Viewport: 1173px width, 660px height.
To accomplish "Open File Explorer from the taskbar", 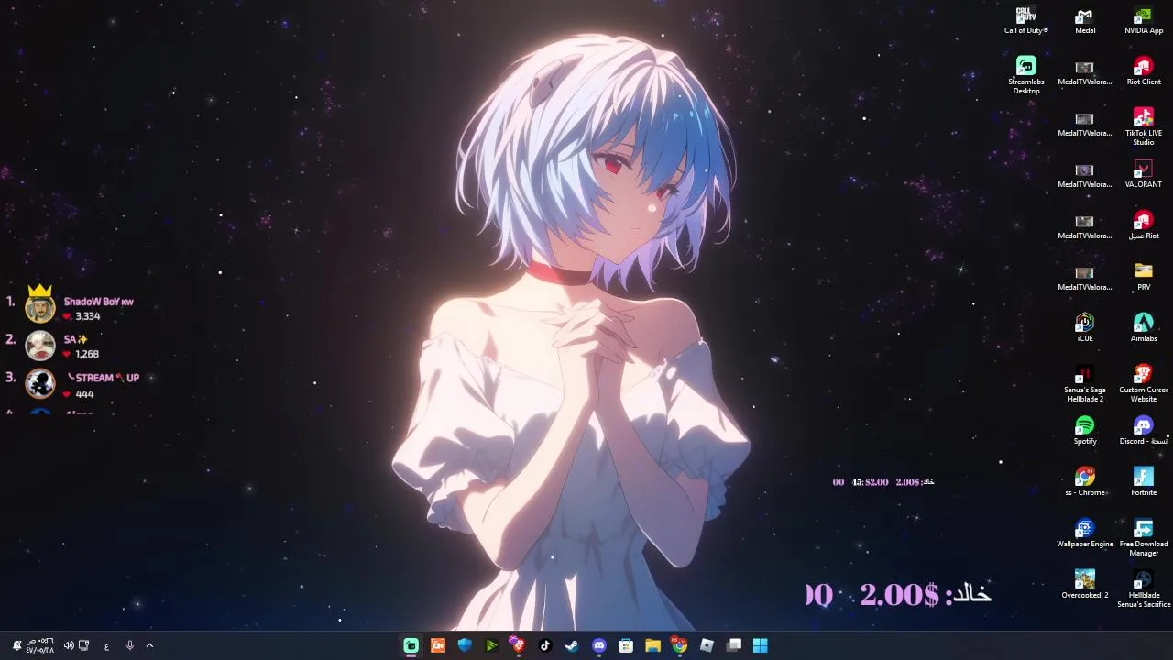I will [652, 645].
